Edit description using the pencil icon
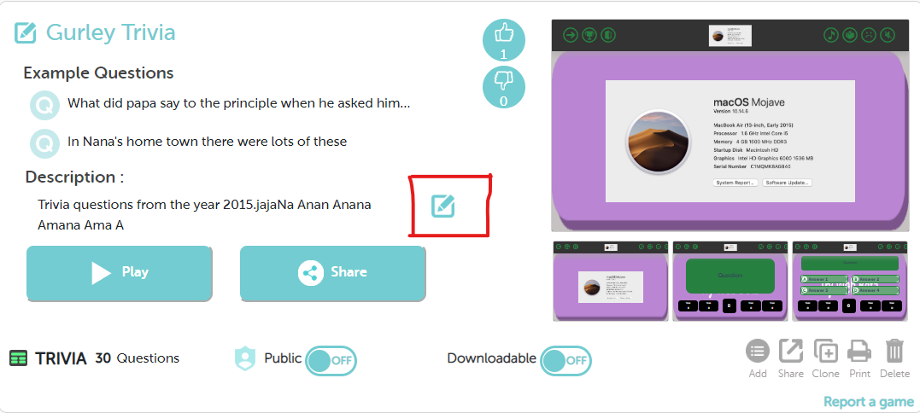 [x=443, y=206]
